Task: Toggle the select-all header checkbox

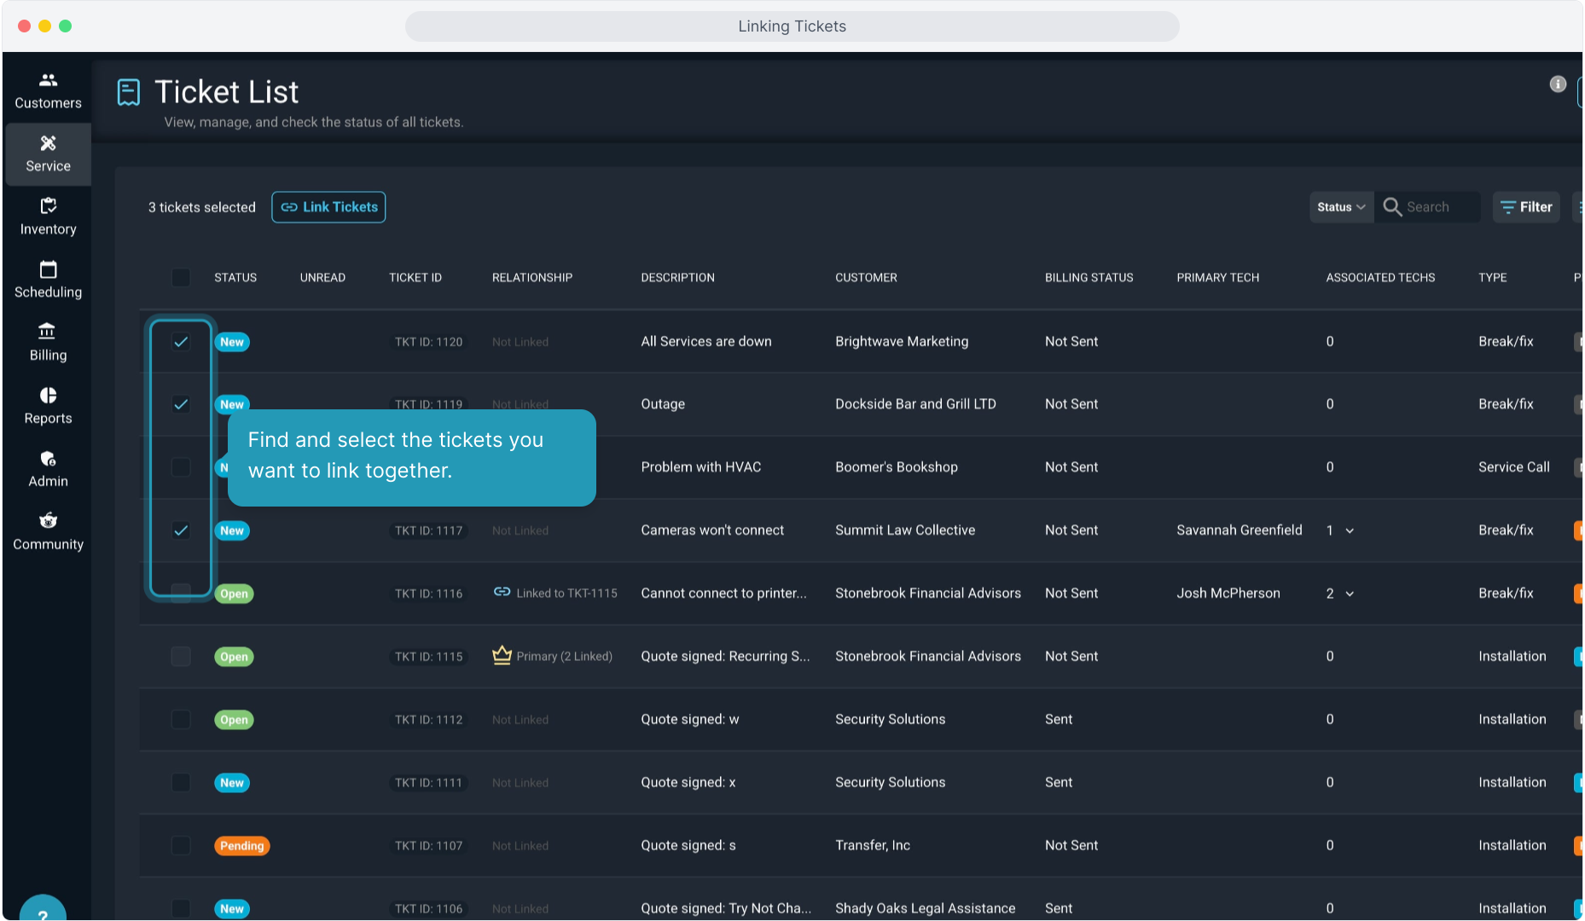Action: [181, 278]
